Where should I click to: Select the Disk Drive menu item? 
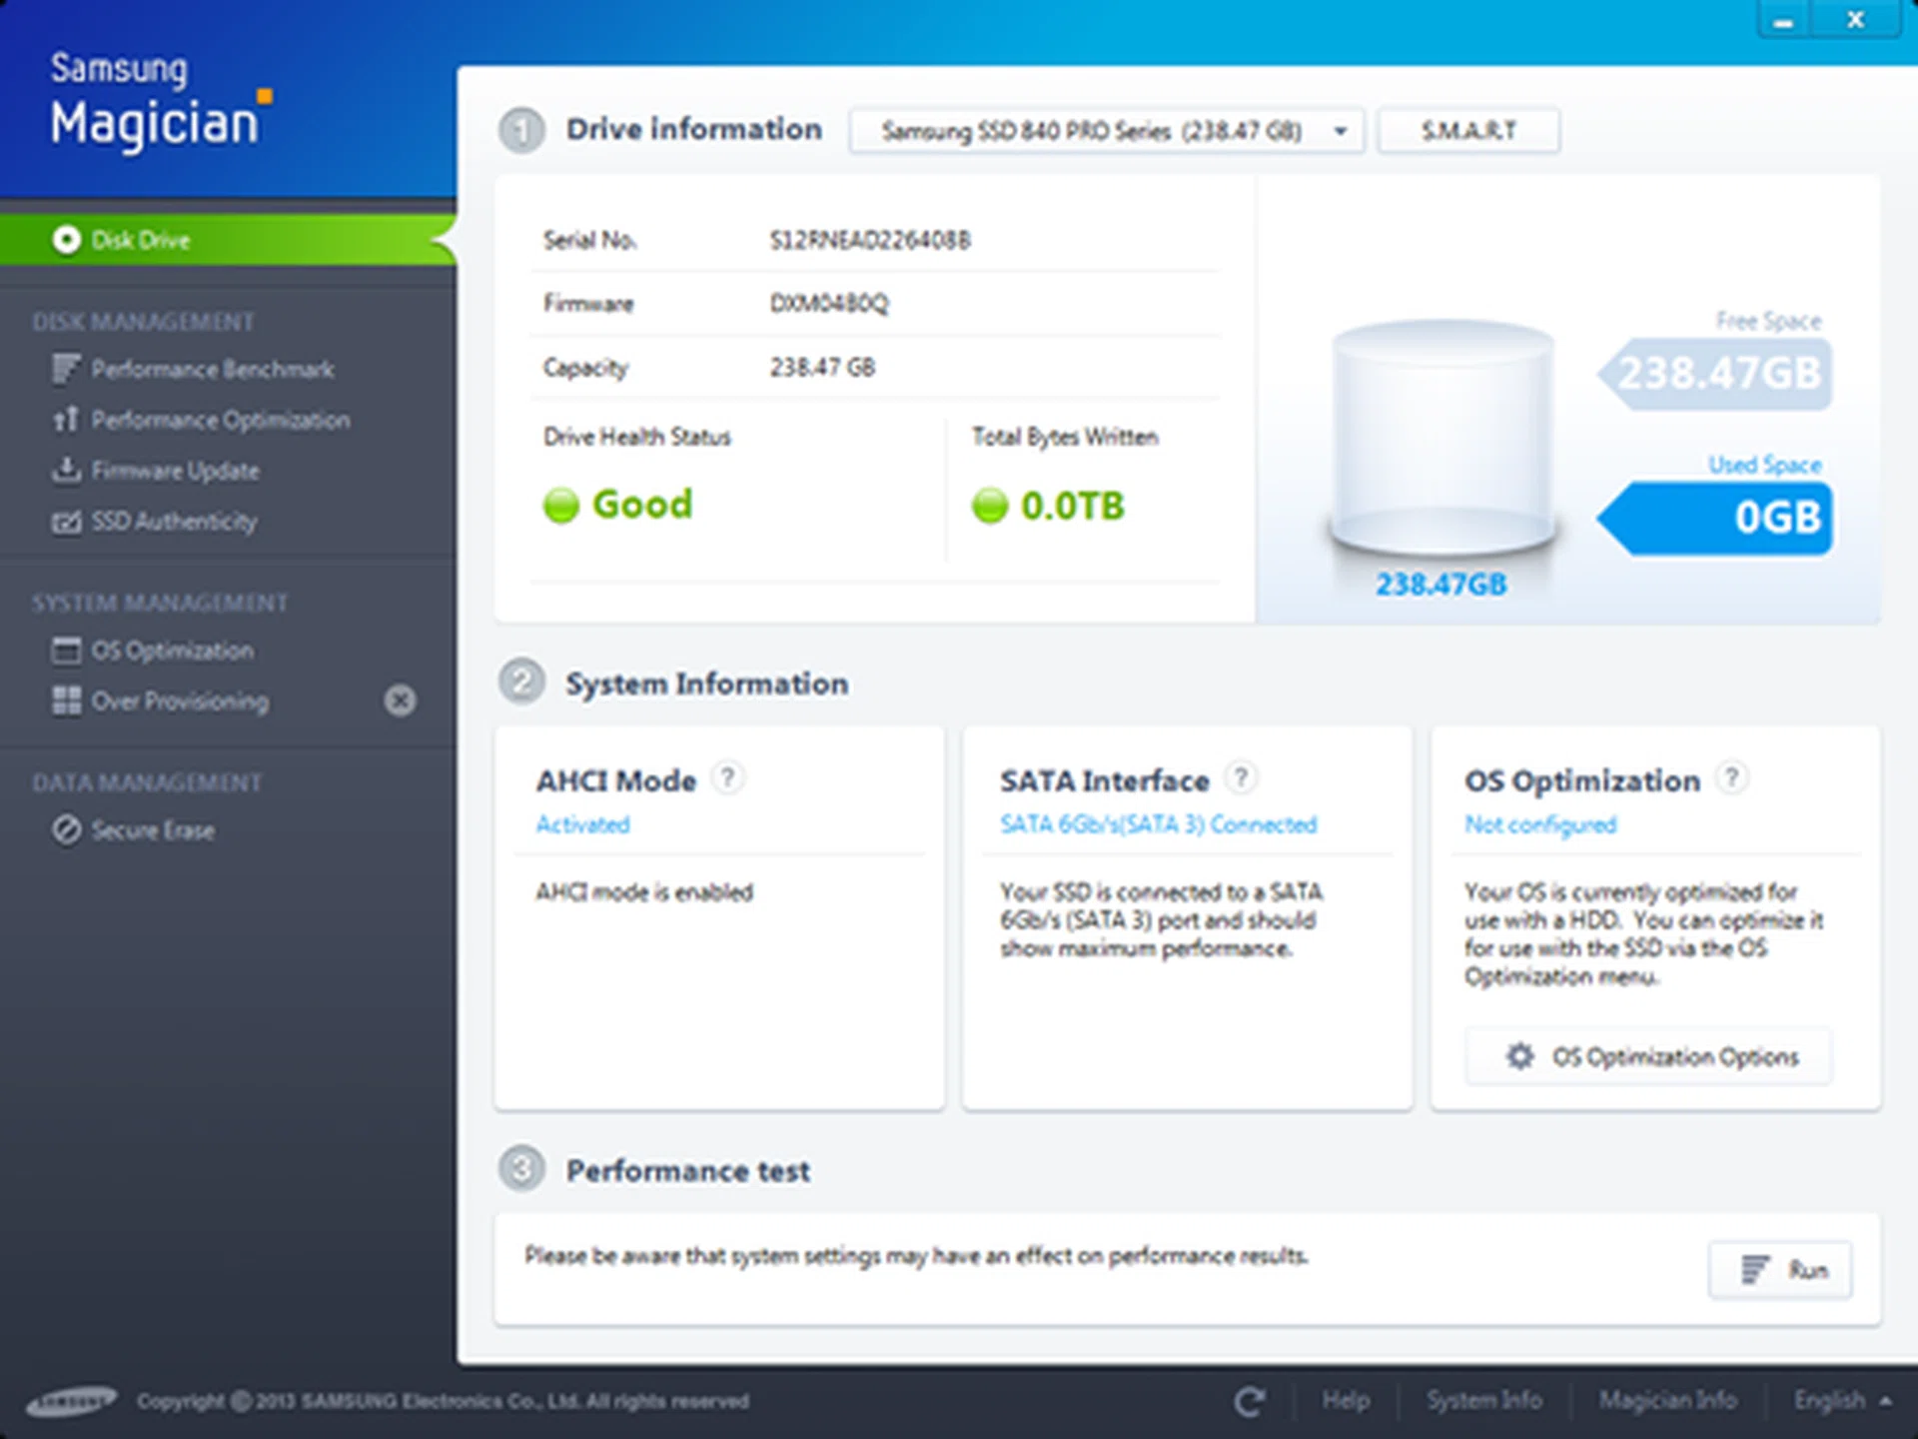coord(140,240)
